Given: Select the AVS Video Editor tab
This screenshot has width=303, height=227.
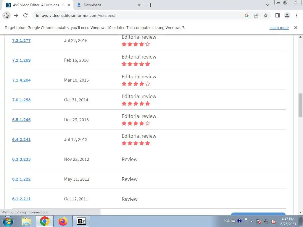Looking at the screenshot, I should pyautogui.click(x=38, y=5).
